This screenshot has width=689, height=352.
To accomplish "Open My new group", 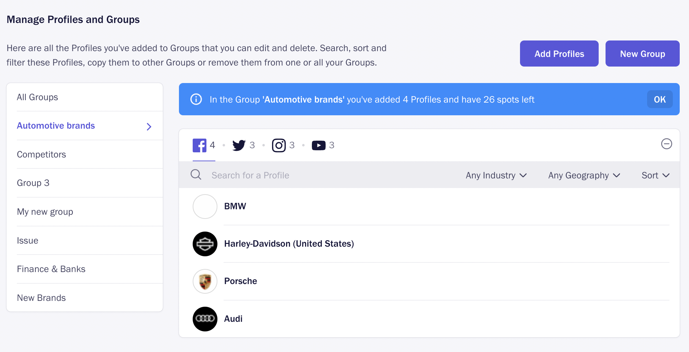I will [x=84, y=212].
